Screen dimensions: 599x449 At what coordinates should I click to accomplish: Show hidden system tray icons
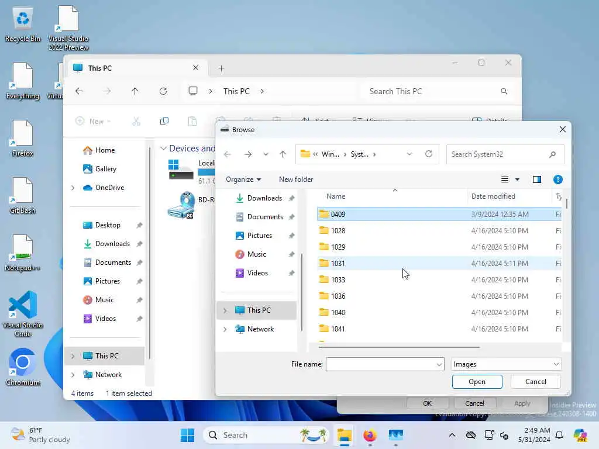click(452, 435)
